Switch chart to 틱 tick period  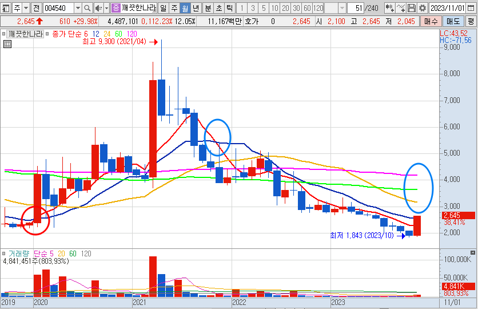click(229, 8)
